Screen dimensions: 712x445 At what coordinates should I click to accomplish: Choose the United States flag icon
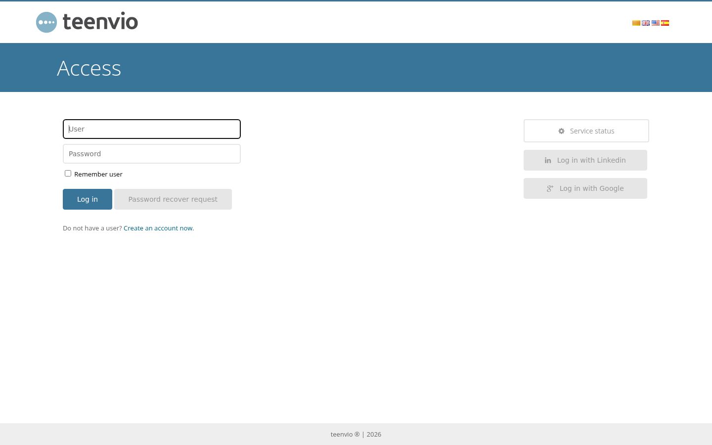coord(656,23)
